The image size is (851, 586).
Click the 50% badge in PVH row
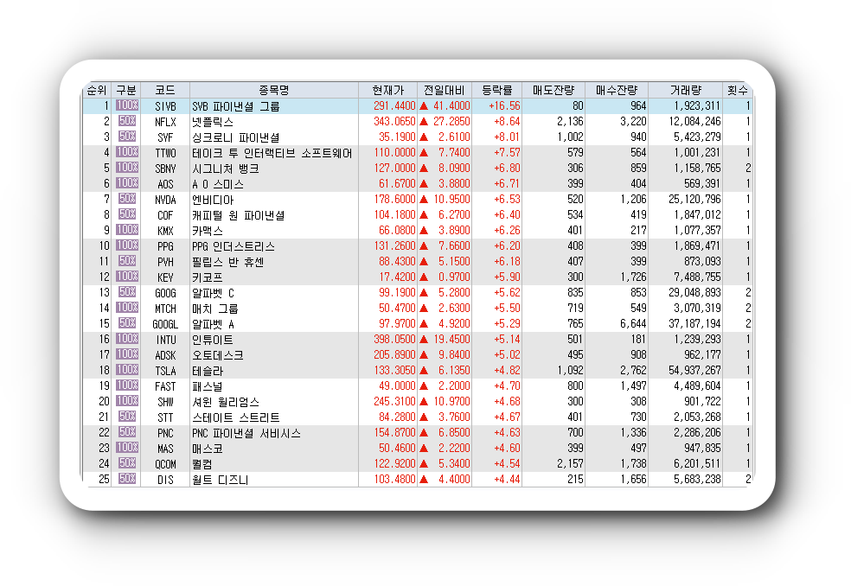pos(127,261)
